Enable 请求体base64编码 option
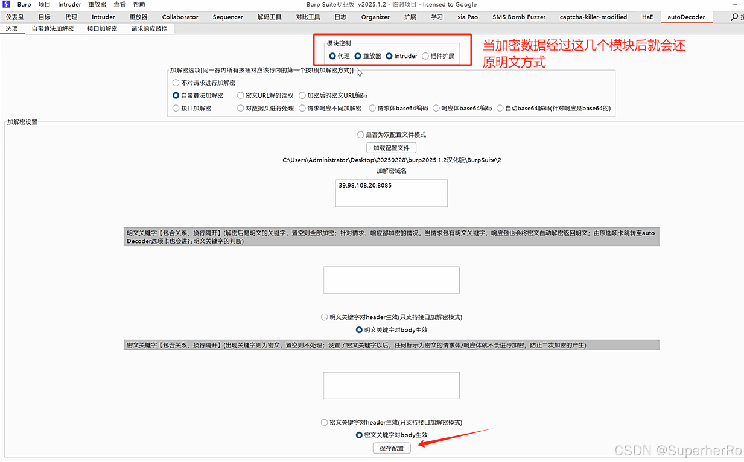Viewport: 744px width, 462px height. [398, 108]
